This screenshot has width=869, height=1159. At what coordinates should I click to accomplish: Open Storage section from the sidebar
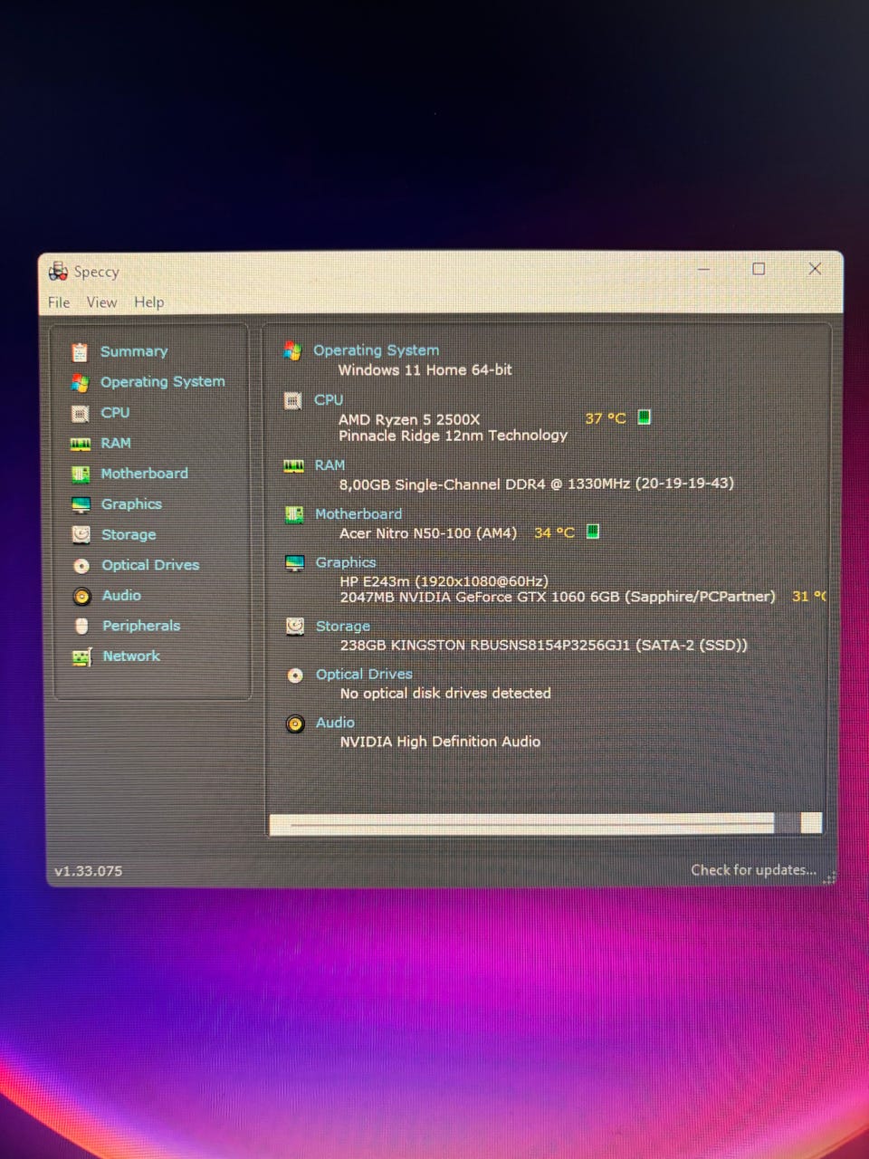point(129,535)
